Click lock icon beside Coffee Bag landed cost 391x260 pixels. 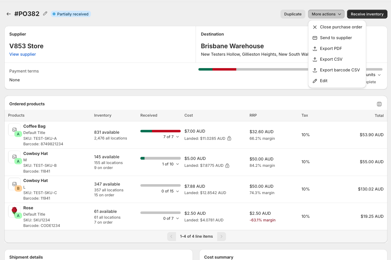(x=229, y=138)
